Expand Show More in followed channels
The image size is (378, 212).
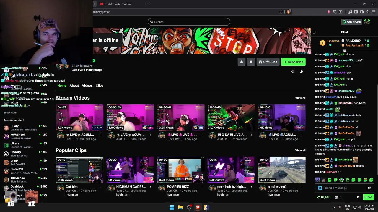pos(10,112)
